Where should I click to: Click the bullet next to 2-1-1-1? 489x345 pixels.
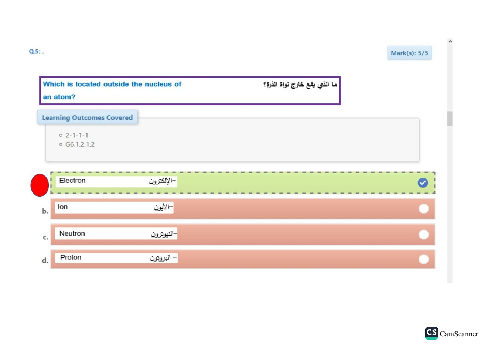61,135
